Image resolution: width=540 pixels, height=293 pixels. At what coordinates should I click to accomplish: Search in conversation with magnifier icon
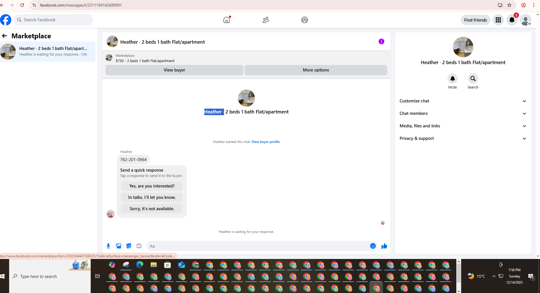coord(473,79)
